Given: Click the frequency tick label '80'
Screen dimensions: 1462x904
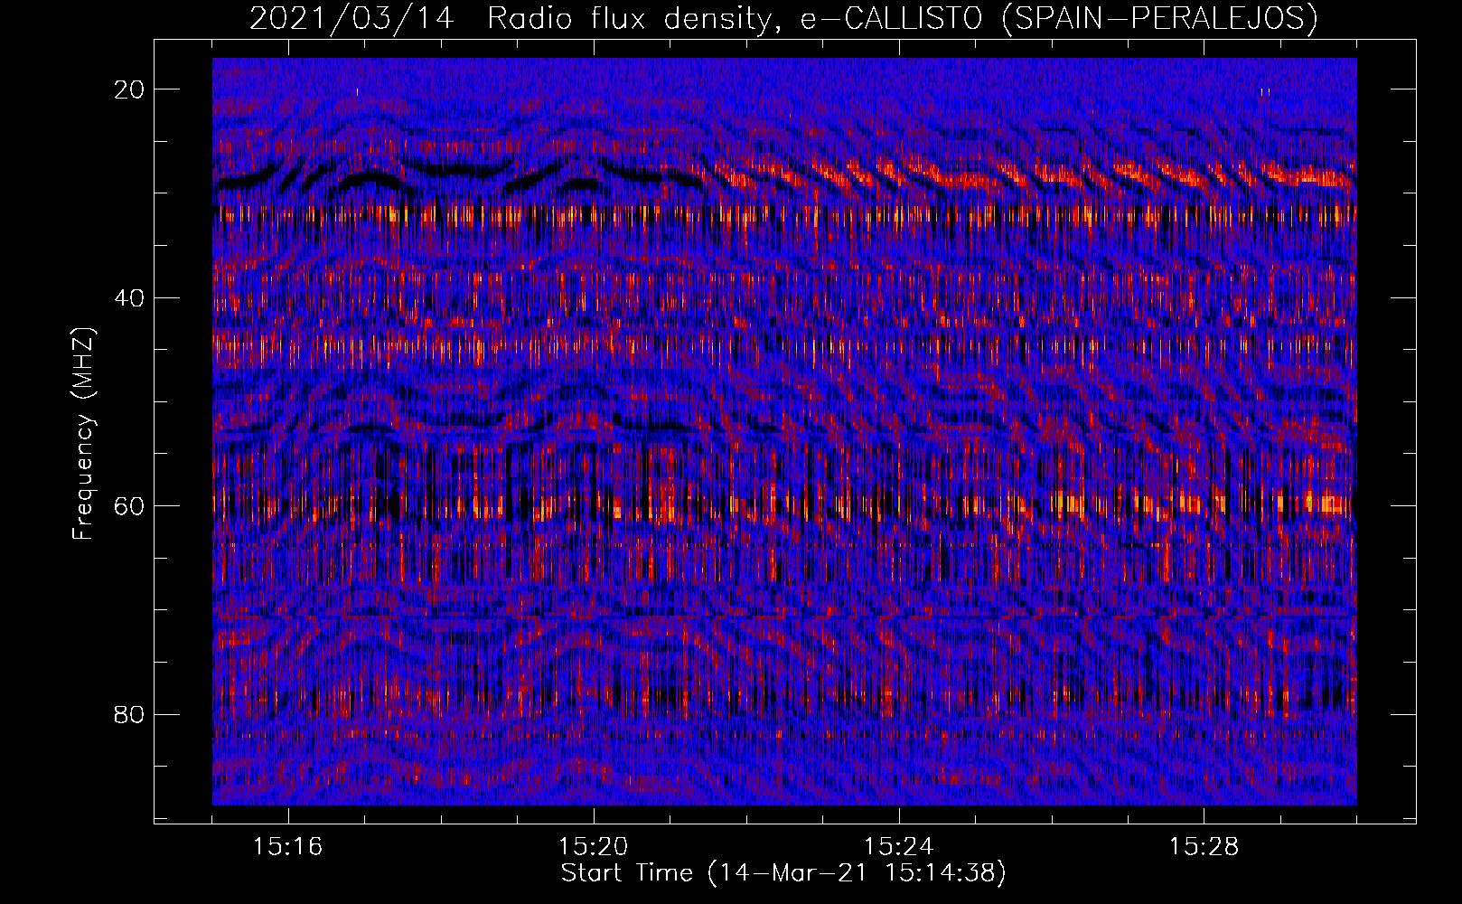Looking at the screenshot, I should 130,714.
